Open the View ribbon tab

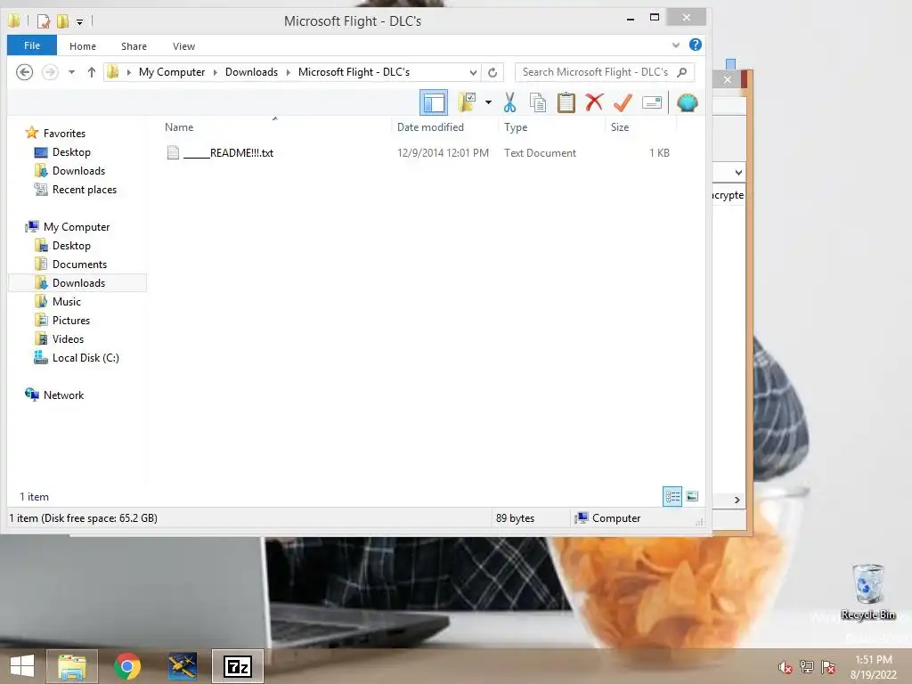coord(183,46)
